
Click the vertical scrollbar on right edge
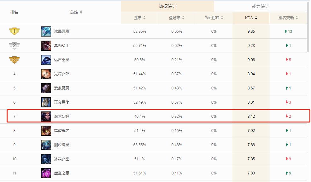308,27
